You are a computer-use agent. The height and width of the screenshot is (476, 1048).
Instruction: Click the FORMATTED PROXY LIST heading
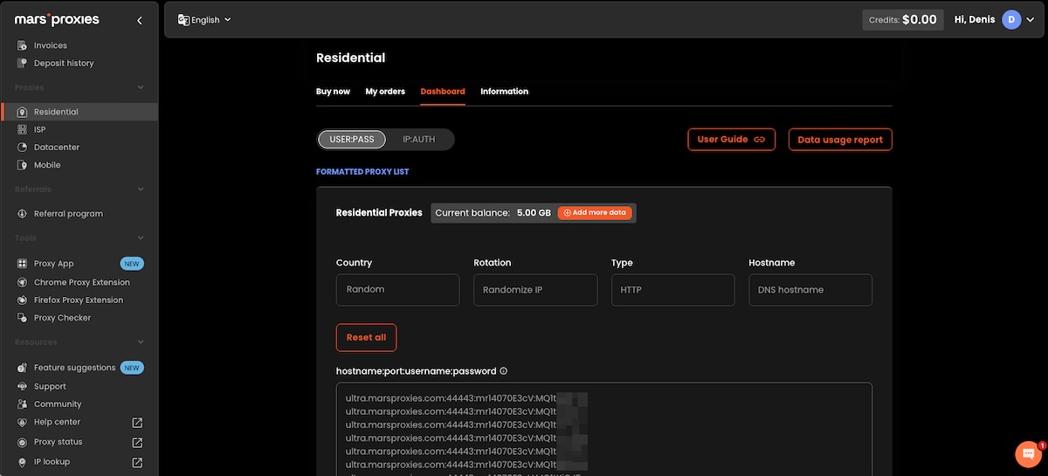[x=362, y=172]
